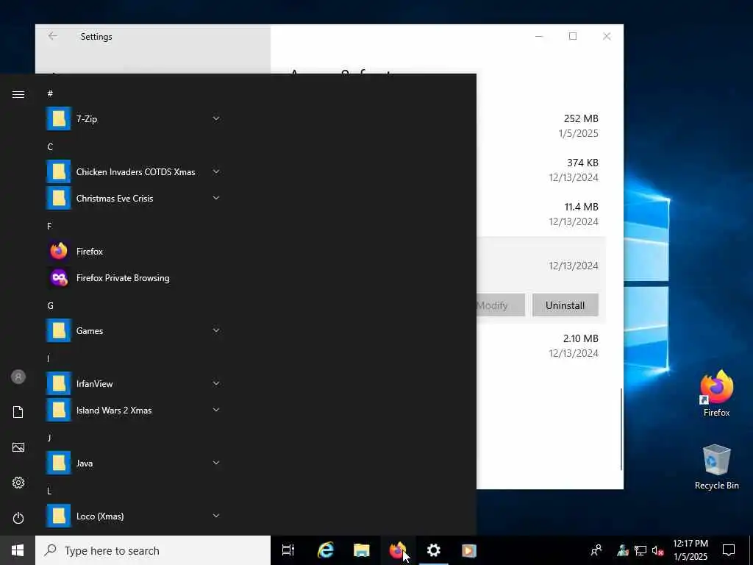Close the Settings window

tap(607, 36)
